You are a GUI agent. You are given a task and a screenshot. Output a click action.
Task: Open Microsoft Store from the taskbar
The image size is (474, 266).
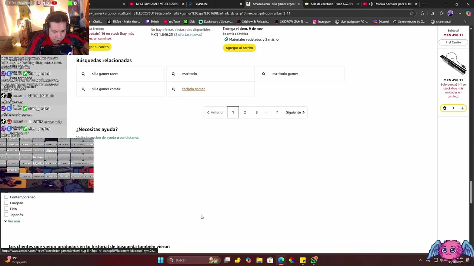pyautogui.click(x=270, y=260)
